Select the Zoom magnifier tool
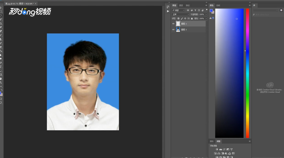 1,83
